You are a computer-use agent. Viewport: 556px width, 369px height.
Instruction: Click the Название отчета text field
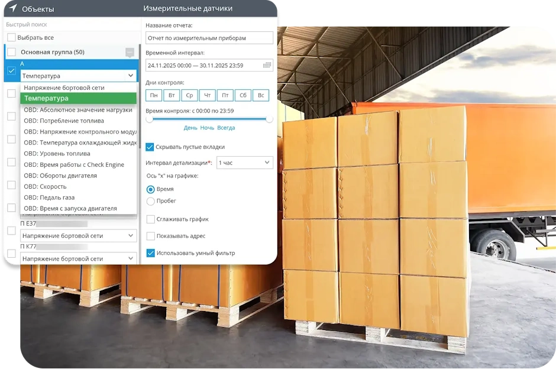pos(209,38)
